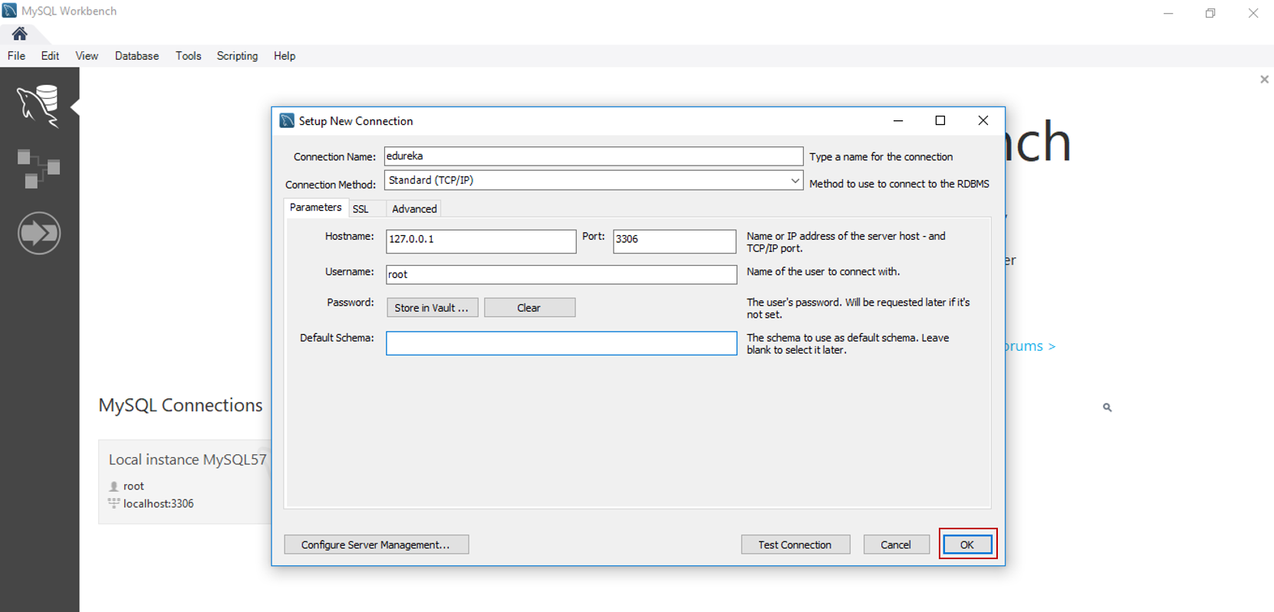
Task: Click Store in Vault button
Action: (x=433, y=307)
